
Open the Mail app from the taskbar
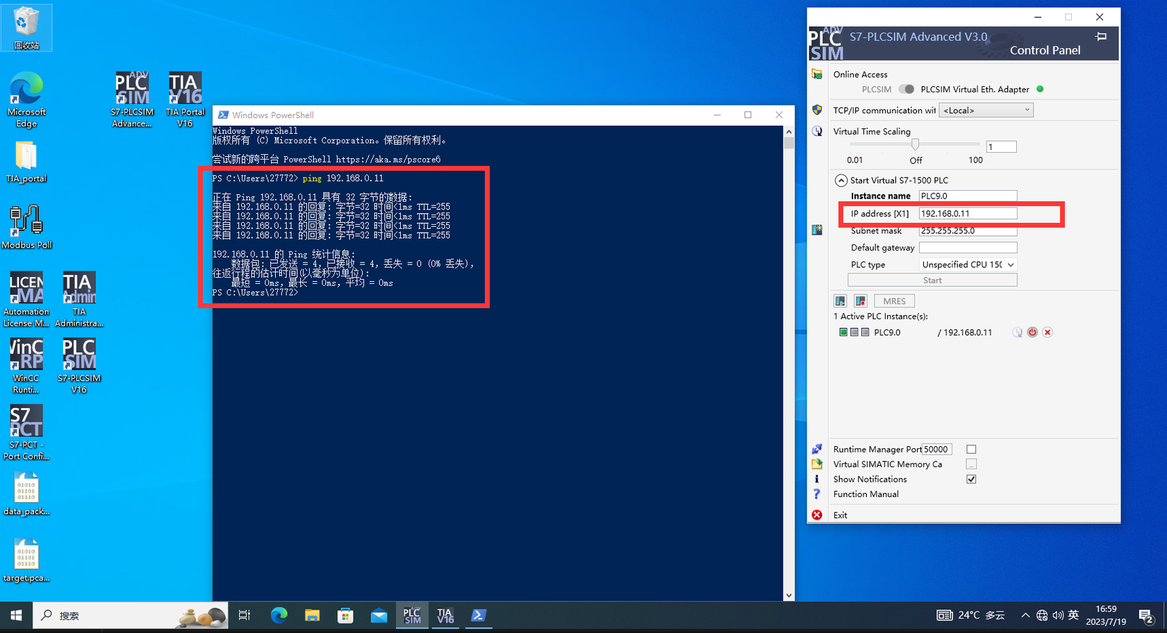click(379, 615)
